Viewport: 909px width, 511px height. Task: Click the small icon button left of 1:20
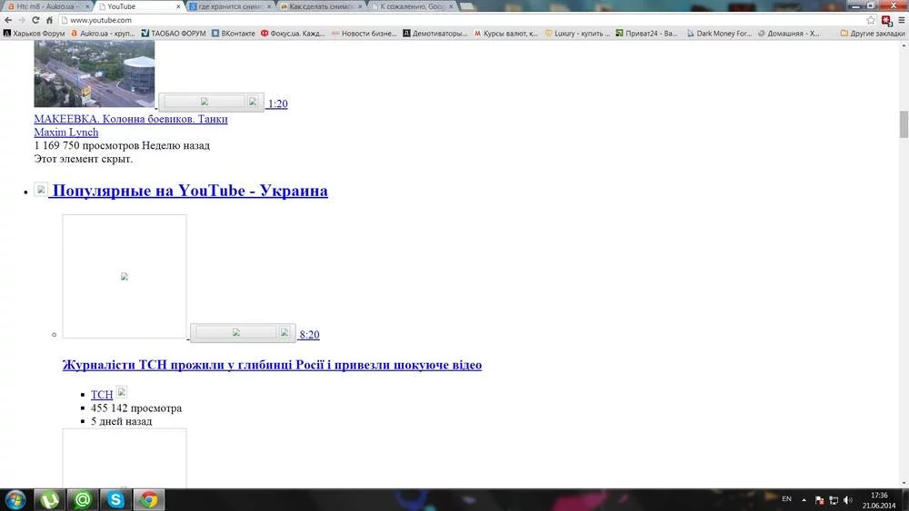pyautogui.click(x=252, y=102)
